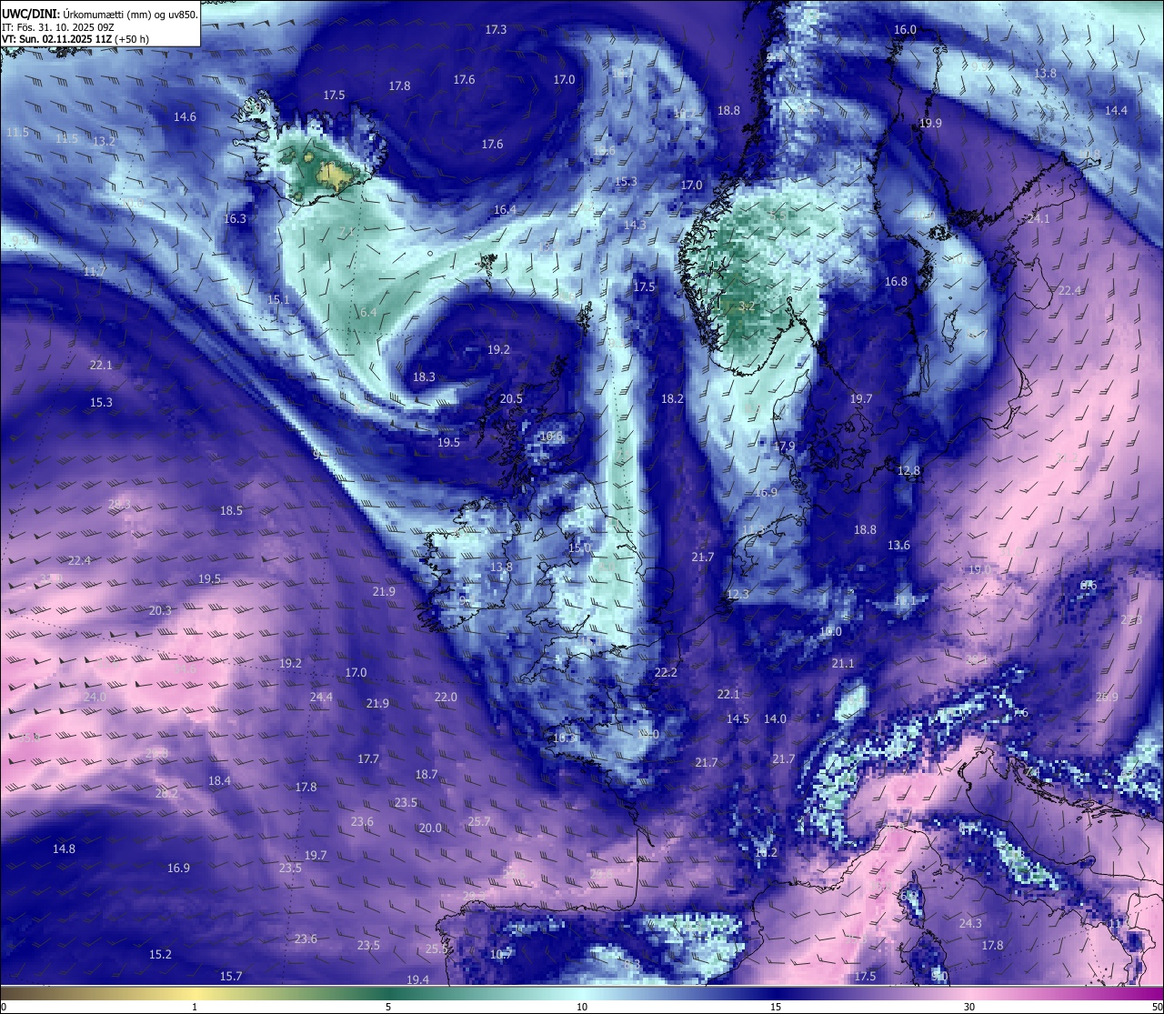Viewport: 1164px width, 1014px height.
Task: Select the 21.1 map value
Action: (843, 664)
